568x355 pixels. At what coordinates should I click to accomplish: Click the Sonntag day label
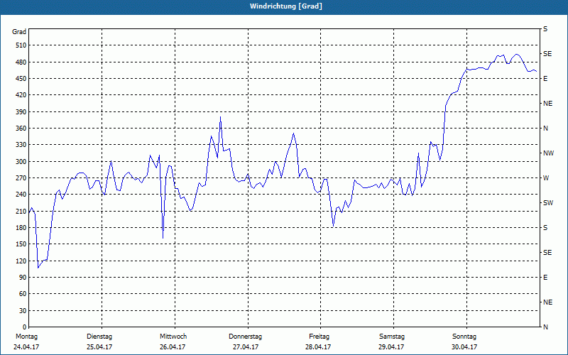tap(464, 337)
